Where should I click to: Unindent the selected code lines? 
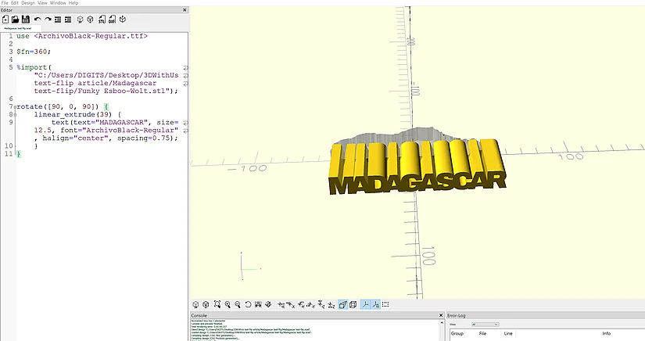pyautogui.click(x=58, y=20)
